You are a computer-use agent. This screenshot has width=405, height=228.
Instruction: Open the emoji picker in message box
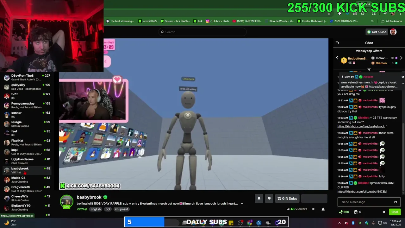point(396,202)
